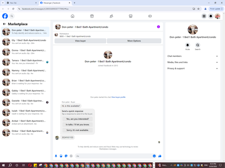Image resolution: width=225 pixels, height=168 pixels.
Task: Open the Facebook home logo
Action: (x=5, y=16)
